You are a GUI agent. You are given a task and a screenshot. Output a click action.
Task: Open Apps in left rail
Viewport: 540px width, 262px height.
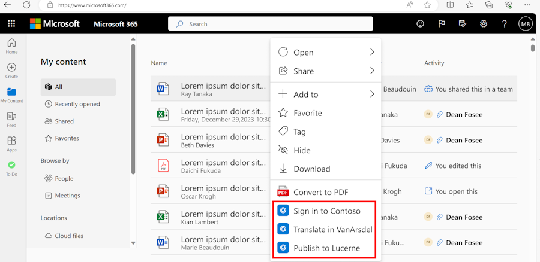coord(12,144)
